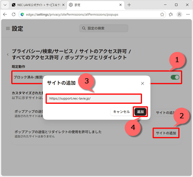Open the settings hamburger menu icon
The image size is (193, 177).
pos(8,28)
